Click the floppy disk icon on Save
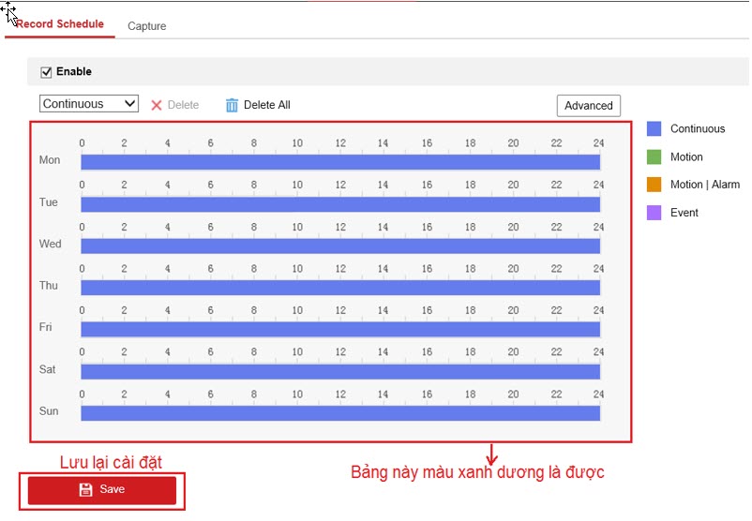The width and height of the screenshot is (752, 521). point(85,489)
